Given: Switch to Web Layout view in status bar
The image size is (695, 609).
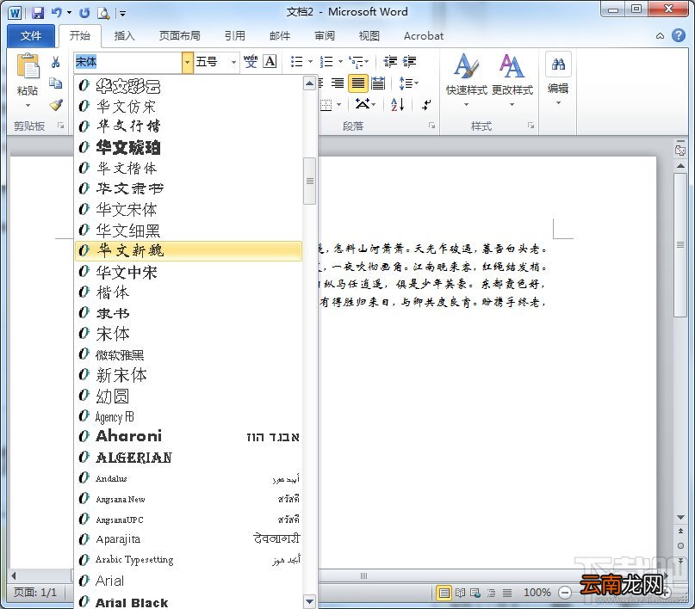Looking at the screenshot, I should pos(475,593).
